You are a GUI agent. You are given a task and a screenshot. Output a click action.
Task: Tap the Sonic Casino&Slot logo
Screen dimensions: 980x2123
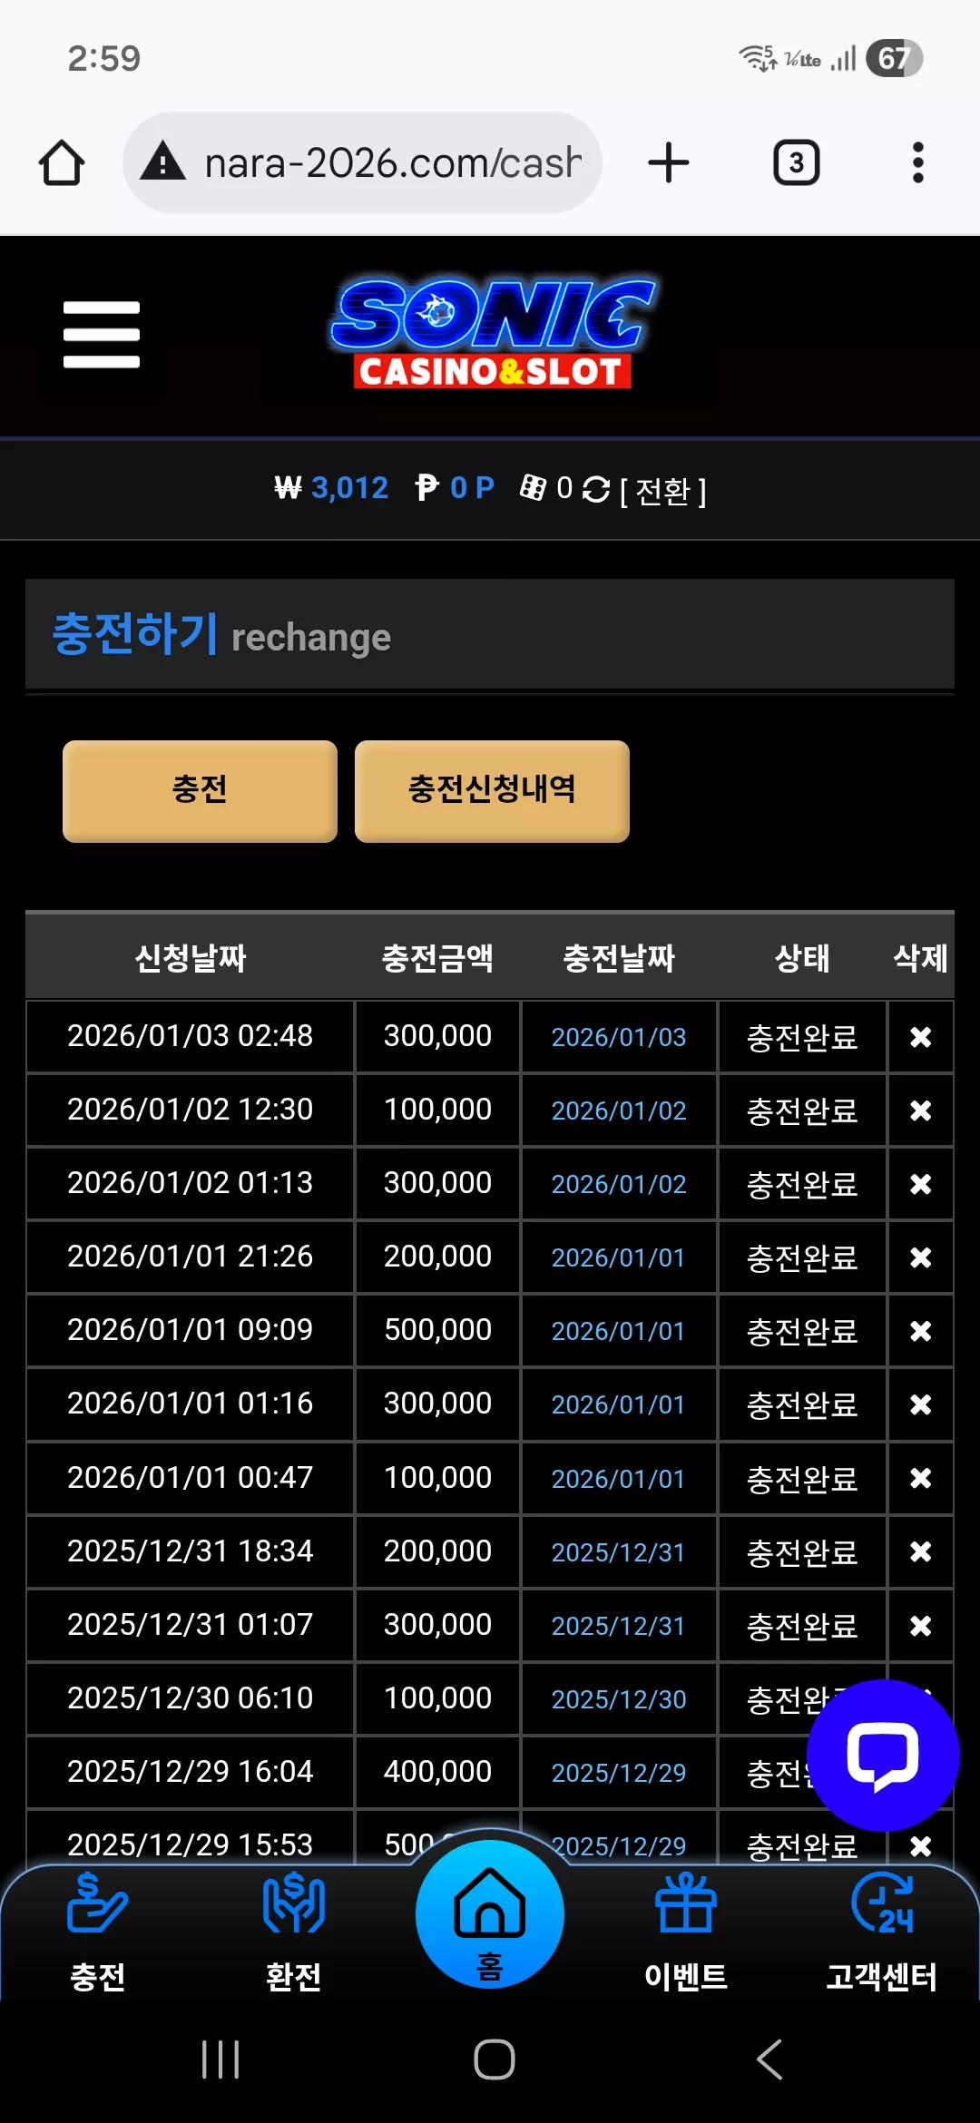click(493, 333)
